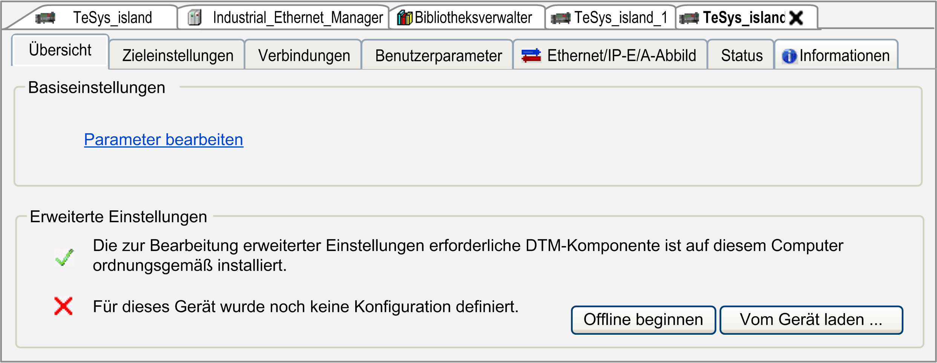Click the TeSys_island device icon in first tab

coord(46,18)
